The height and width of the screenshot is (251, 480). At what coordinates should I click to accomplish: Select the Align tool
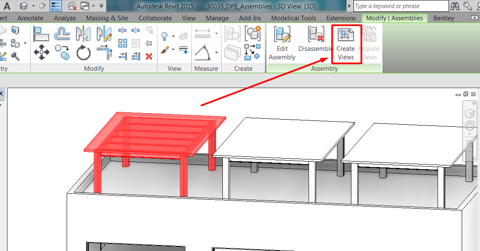tap(41, 34)
